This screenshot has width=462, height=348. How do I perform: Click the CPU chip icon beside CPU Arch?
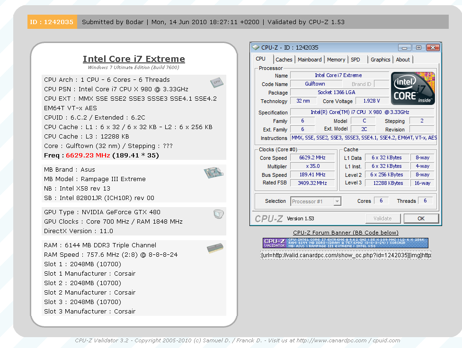pyautogui.click(x=217, y=82)
